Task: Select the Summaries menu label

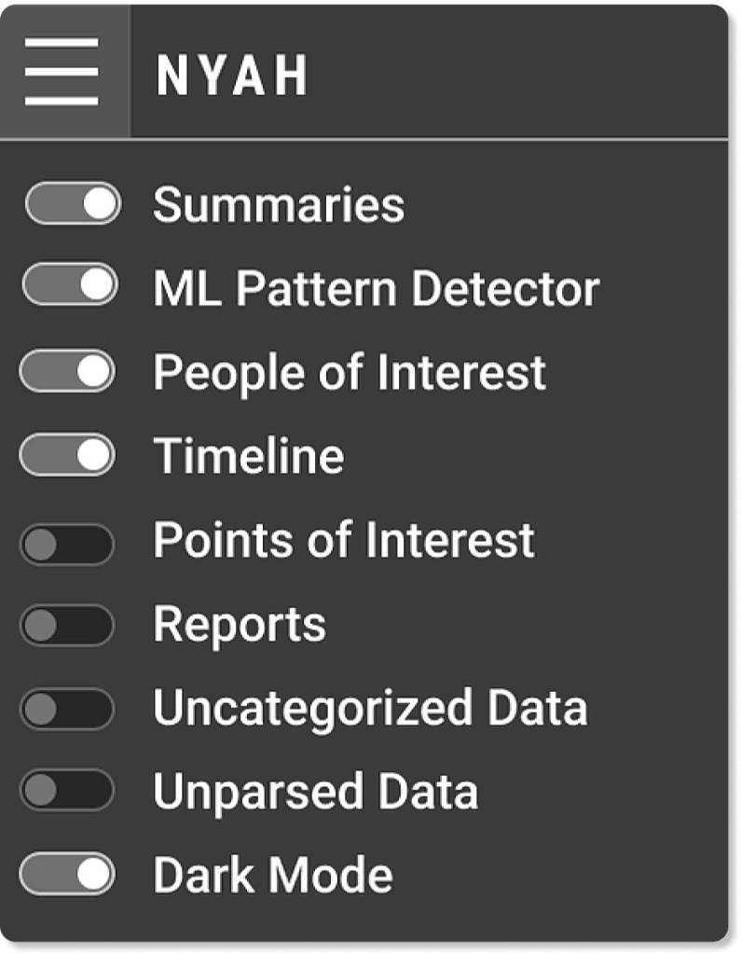Action: pyautogui.click(x=279, y=204)
